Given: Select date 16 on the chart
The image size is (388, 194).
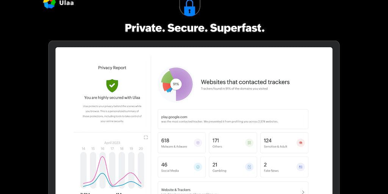Looking at the screenshot, I should click(x=103, y=149).
